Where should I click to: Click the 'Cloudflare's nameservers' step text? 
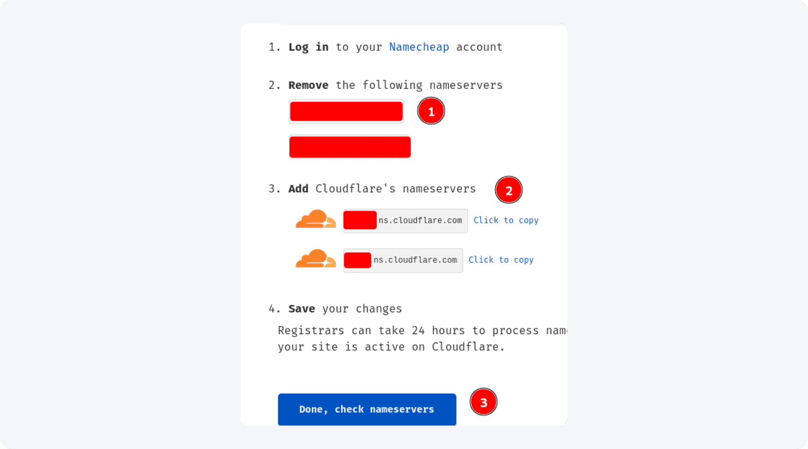tap(395, 189)
